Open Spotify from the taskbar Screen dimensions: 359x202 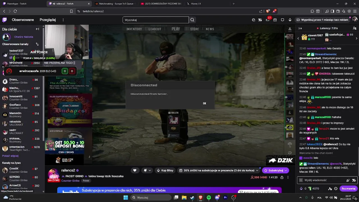209,198
